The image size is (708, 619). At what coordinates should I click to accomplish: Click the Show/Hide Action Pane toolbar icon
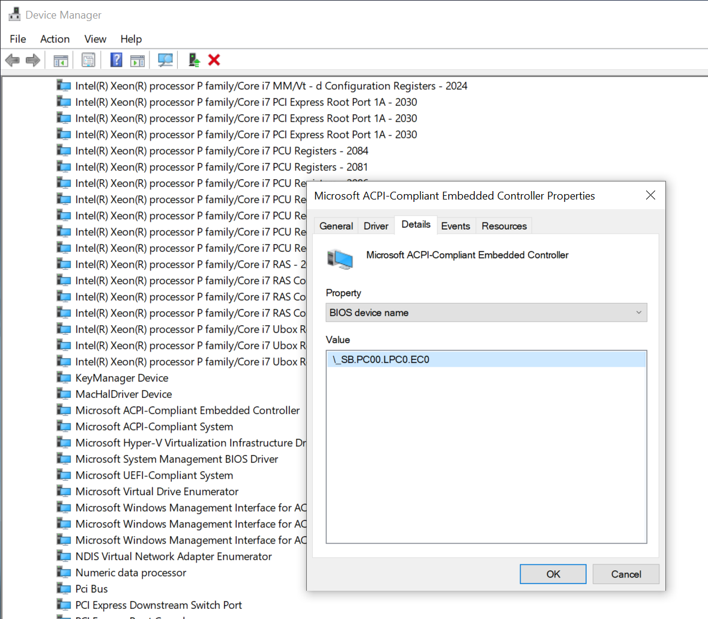[x=138, y=60]
